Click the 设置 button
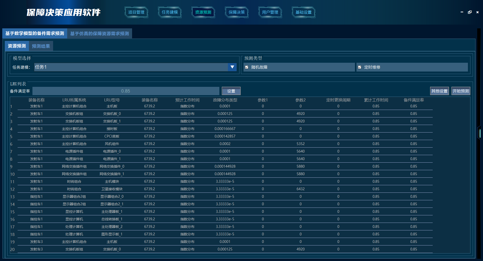 [231, 91]
